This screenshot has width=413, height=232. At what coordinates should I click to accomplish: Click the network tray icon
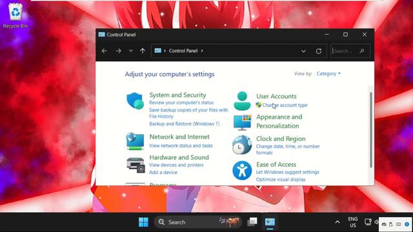point(368,222)
